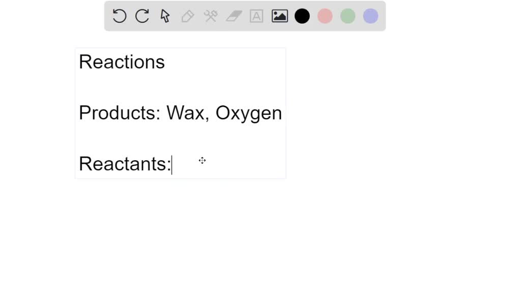Select the purple color swatch
The height and width of the screenshot is (293, 521).
click(370, 16)
